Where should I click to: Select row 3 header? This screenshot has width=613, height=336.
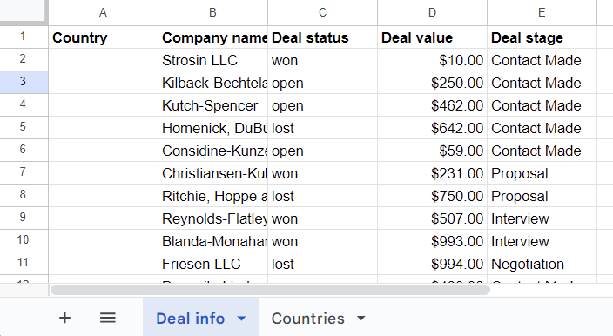click(x=24, y=82)
